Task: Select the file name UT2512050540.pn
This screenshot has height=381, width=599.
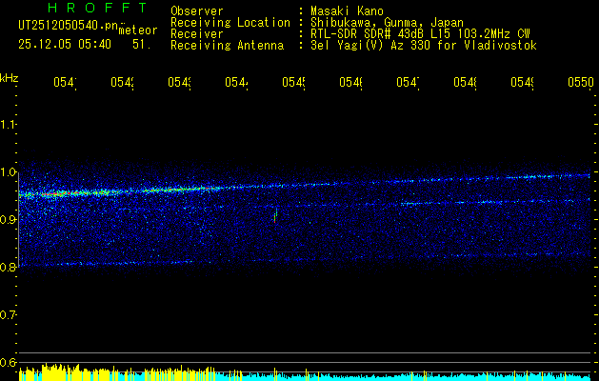Action: pyautogui.click(x=68, y=26)
